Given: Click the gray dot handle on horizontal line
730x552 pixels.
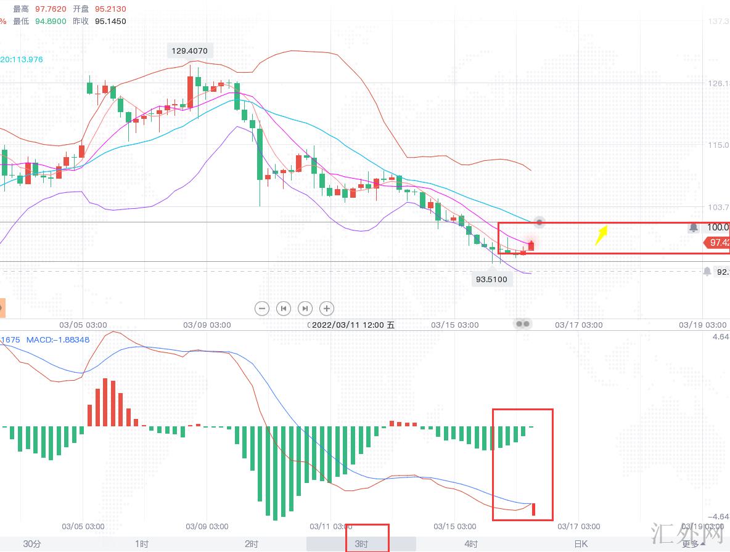Looking at the screenshot, I should coord(539,222).
